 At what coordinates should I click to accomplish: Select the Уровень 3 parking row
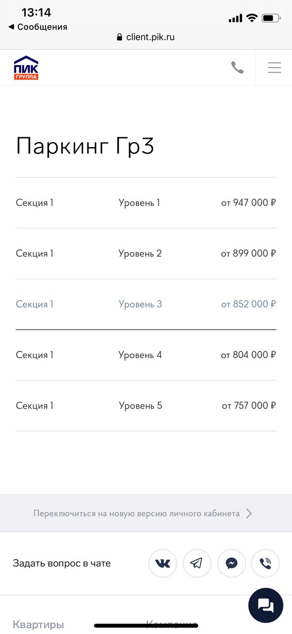click(146, 304)
